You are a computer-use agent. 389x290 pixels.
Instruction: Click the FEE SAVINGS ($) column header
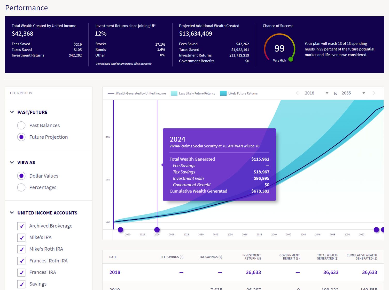click(172, 257)
